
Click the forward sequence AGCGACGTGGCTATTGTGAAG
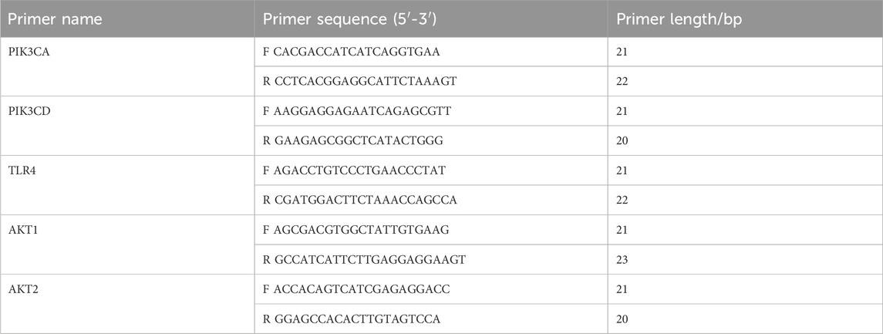coord(361,230)
